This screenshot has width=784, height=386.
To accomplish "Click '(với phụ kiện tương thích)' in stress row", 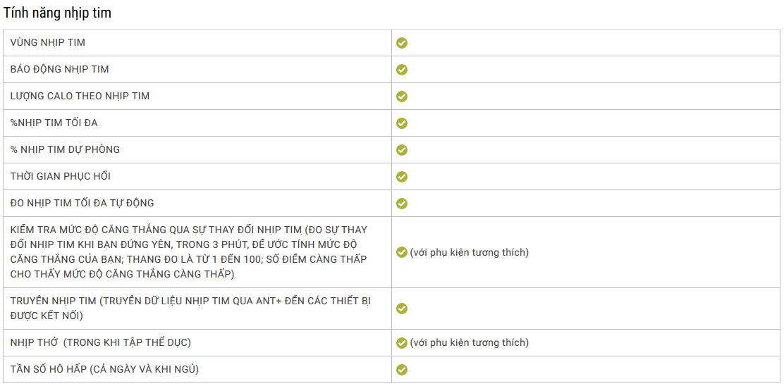I will click(x=469, y=252).
